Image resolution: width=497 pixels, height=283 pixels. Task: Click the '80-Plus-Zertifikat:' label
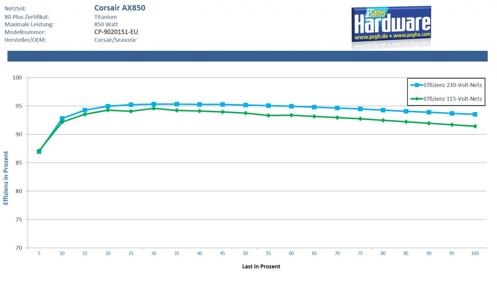pos(27,17)
